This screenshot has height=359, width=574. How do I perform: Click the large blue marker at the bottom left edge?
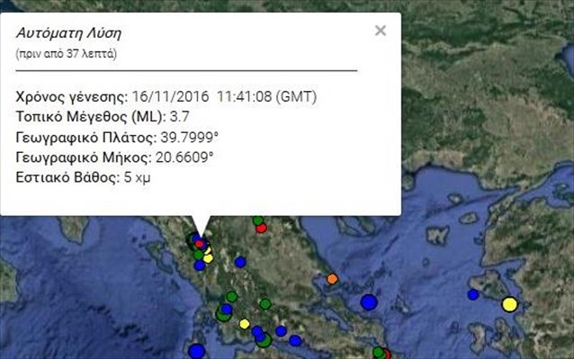tap(197, 351)
